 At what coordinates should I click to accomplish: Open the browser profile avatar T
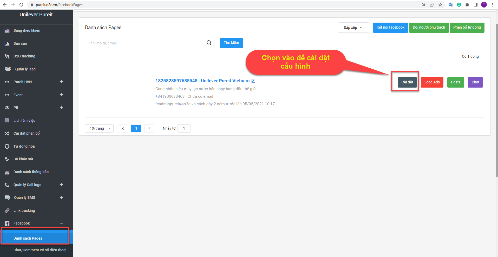[484, 5]
